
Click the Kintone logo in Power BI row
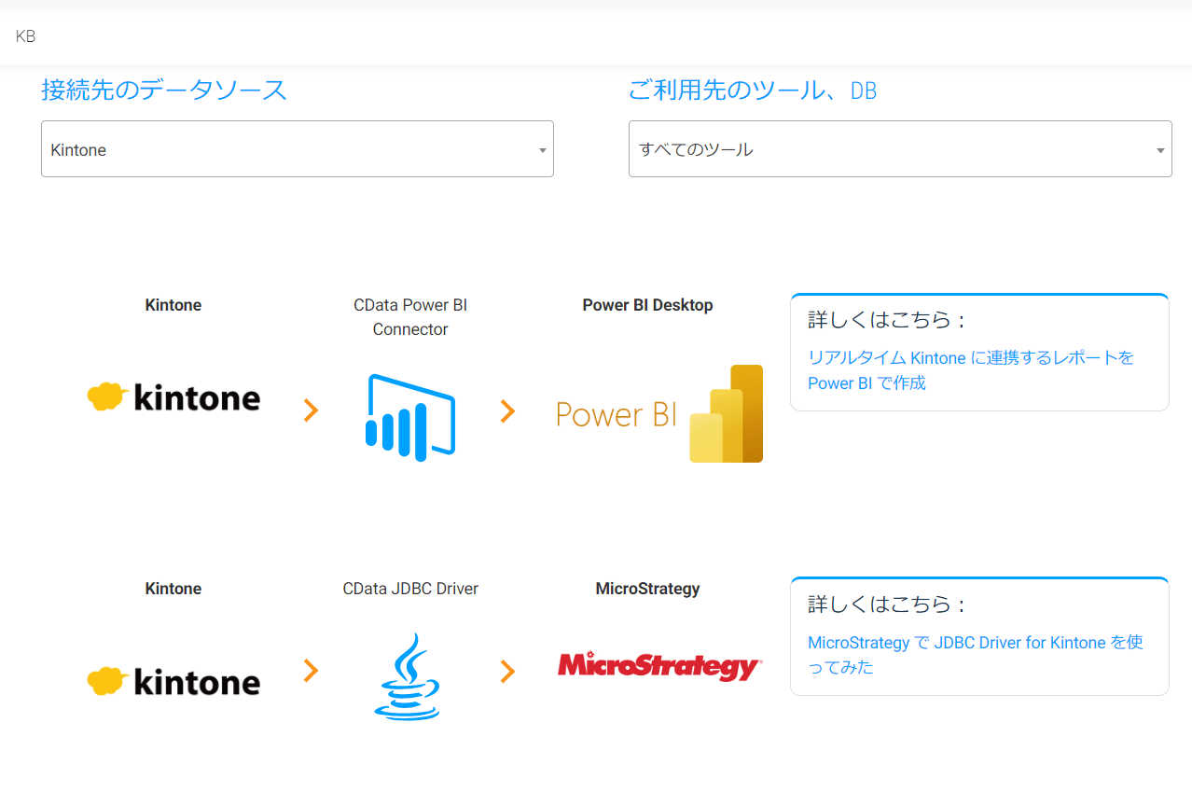click(173, 398)
